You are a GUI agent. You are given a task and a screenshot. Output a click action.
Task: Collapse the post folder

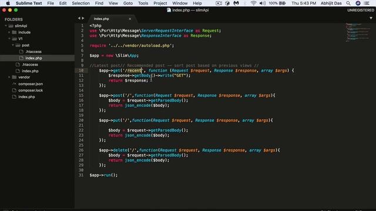point(13,45)
